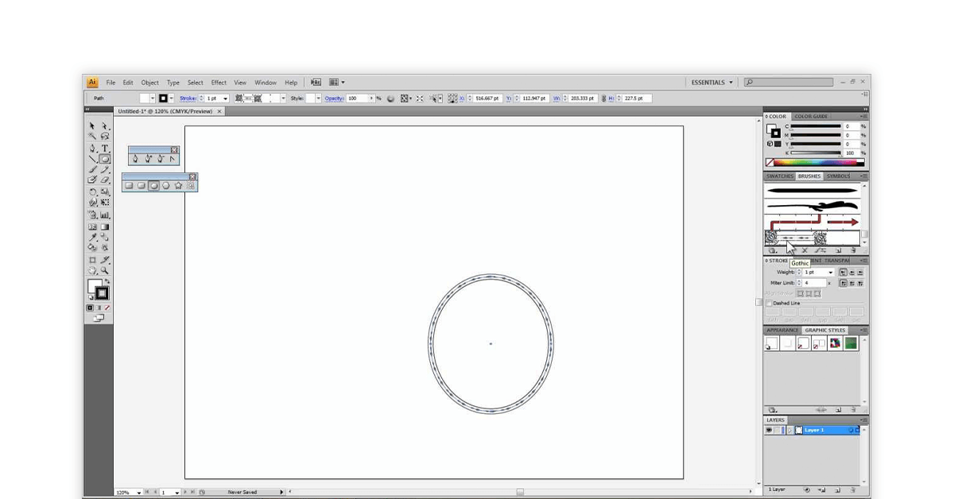The height and width of the screenshot is (499, 954).
Task: Open Adobe Bridge from the menu bar
Action: 316,82
